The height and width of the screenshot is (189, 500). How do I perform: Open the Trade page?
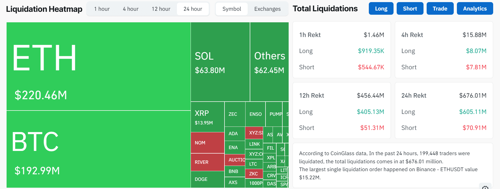pos(440,8)
